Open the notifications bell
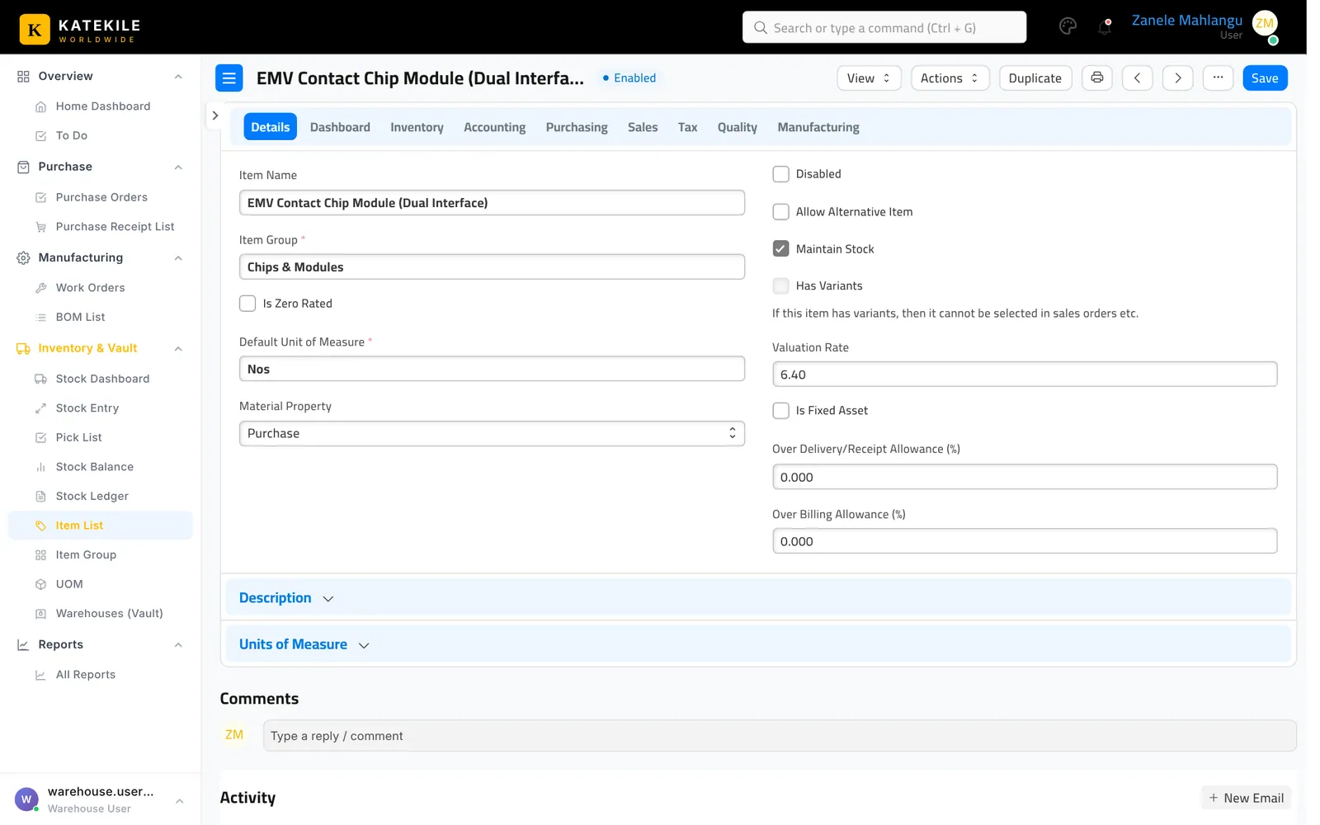 tap(1105, 26)
